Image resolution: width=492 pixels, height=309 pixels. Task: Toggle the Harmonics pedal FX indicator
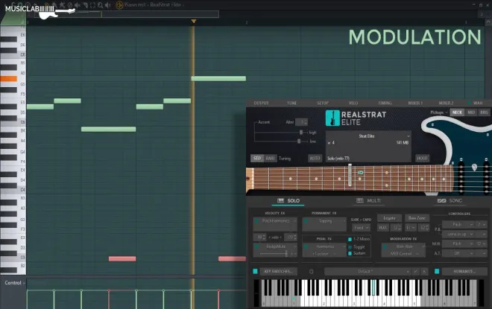coord(306,246)
